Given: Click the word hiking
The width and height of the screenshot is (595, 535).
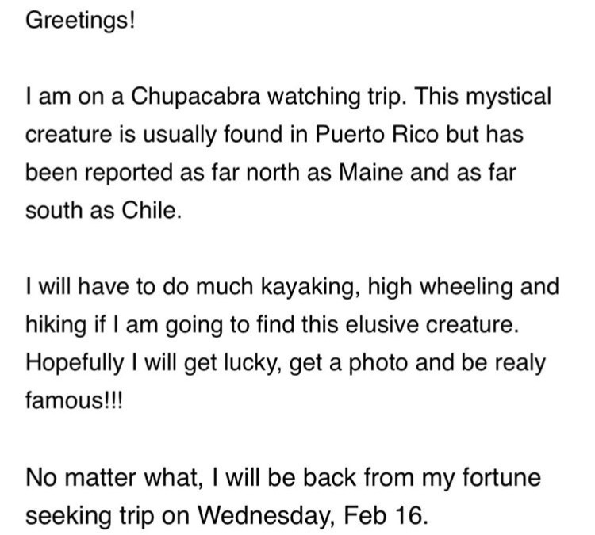Looking at the screenshot, I should click(x=56, y=325).
